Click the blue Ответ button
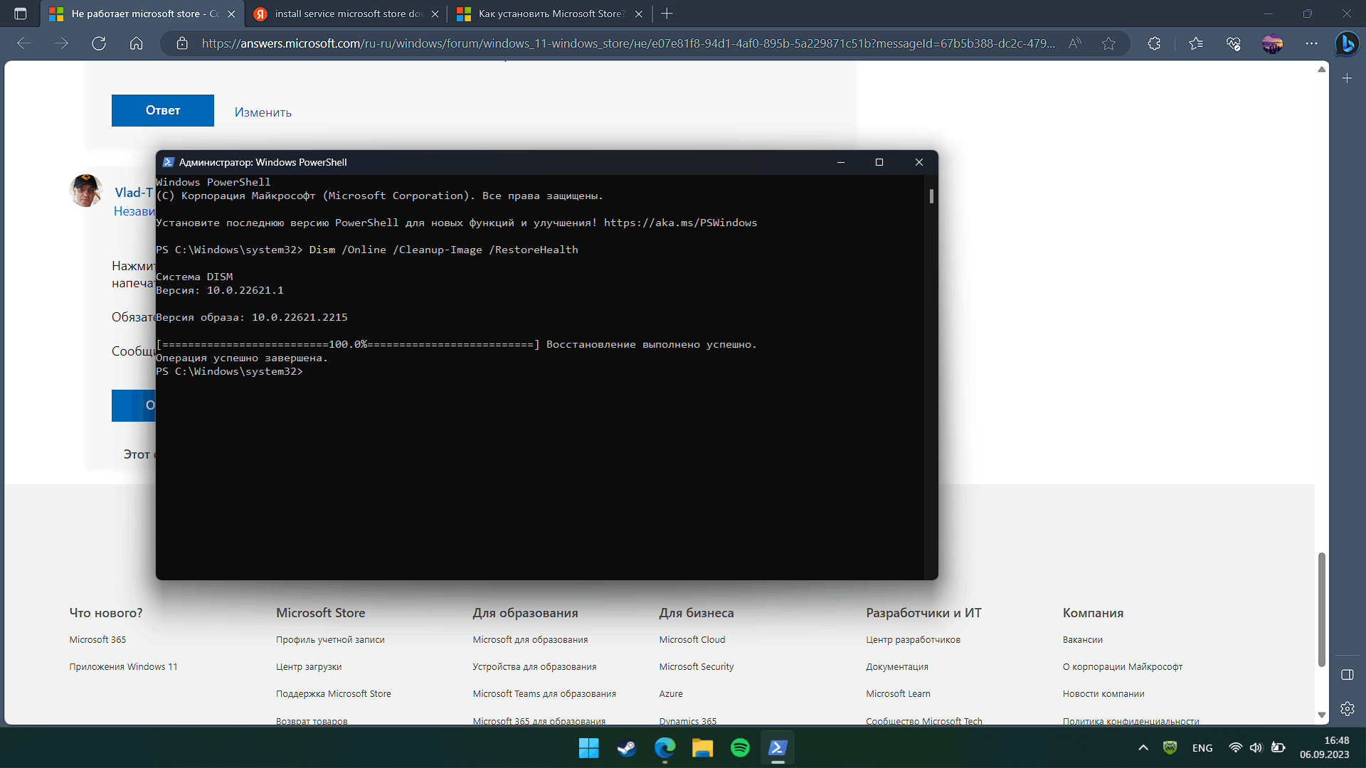The image size is (1366, 768). [x=163, y=110]
